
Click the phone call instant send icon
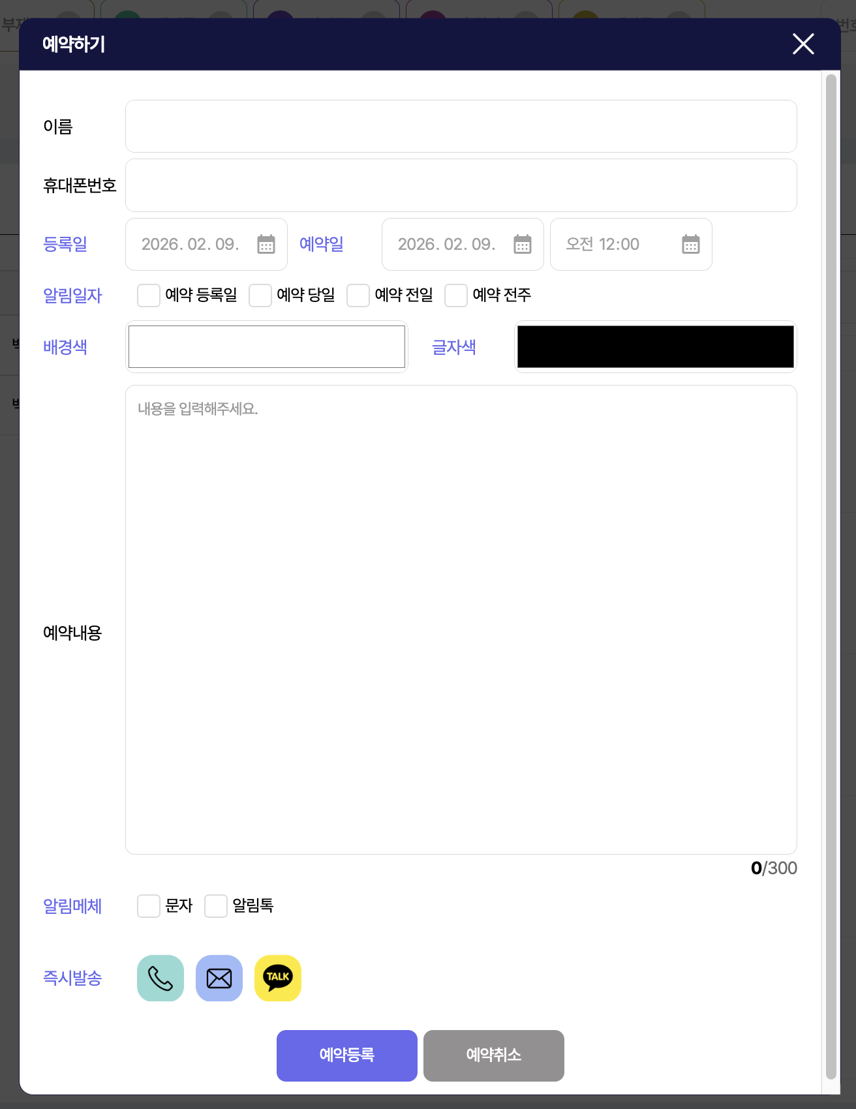pyautogui.click(x=160, y=978)
